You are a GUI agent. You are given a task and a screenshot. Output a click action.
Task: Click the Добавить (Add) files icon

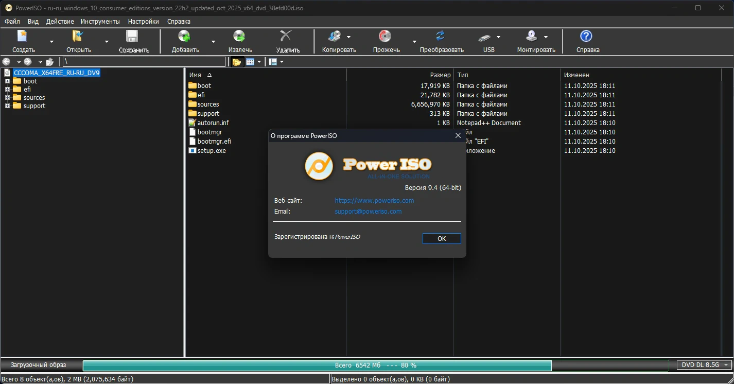click(184, 36)
